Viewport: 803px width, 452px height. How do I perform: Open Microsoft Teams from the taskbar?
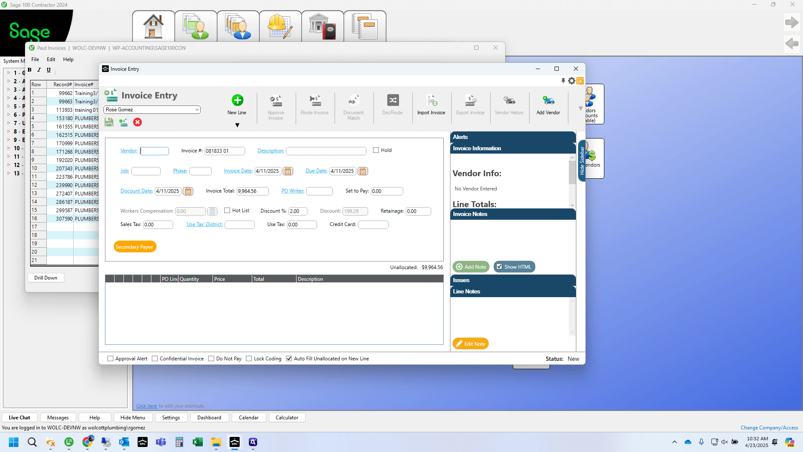tap(161, 442)
